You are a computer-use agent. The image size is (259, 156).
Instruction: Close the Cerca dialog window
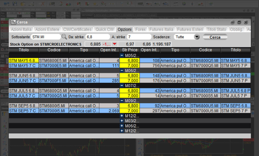[x=246, y=22]
